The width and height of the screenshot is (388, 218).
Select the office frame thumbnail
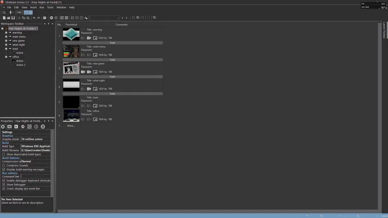pos(71,115)
